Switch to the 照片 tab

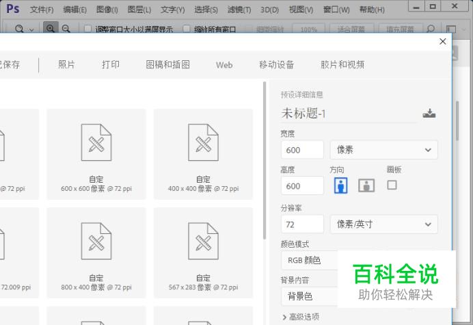tap(66, 64)
